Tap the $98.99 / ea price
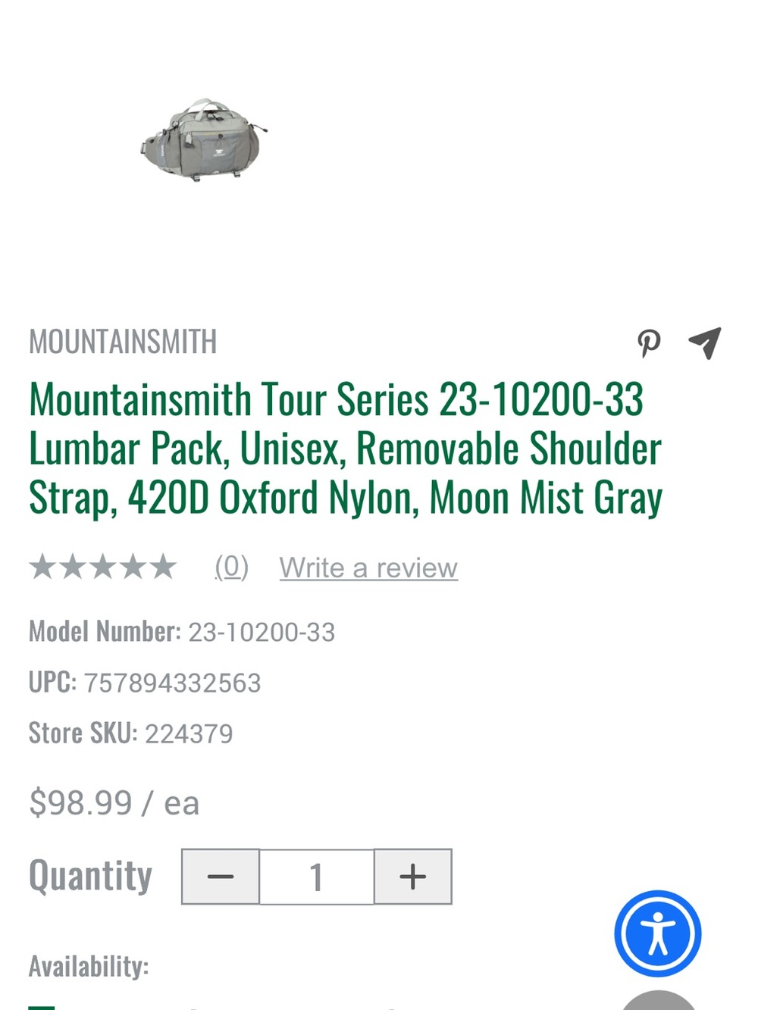Screen dimensions: 758x1010 [x=114, y=803]
